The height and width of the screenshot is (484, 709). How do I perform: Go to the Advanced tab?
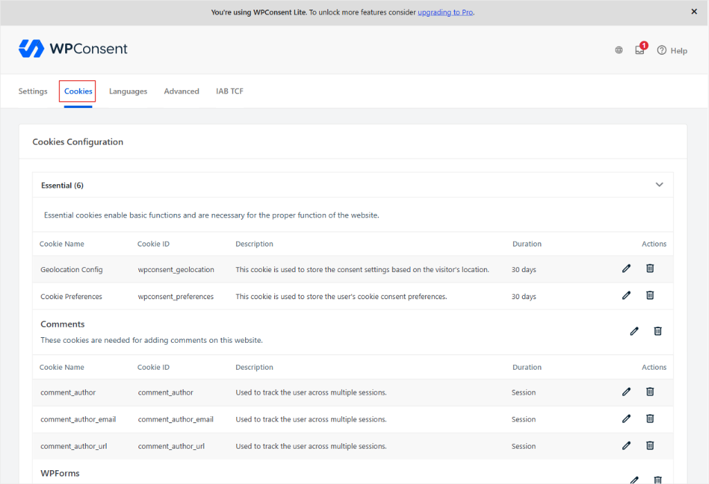(x=181, y=91)
